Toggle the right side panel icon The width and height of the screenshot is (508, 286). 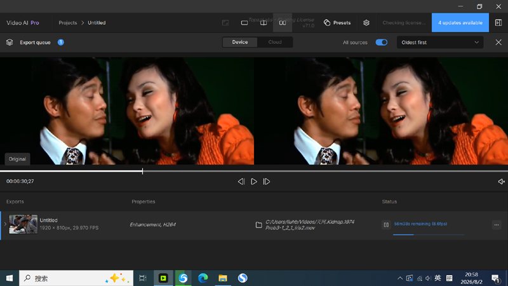[498, 23]
